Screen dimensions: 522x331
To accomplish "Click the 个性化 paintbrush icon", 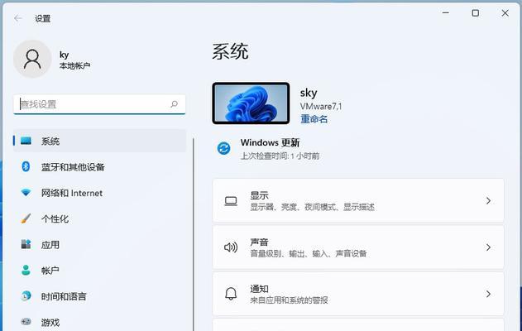I will 26,218.
